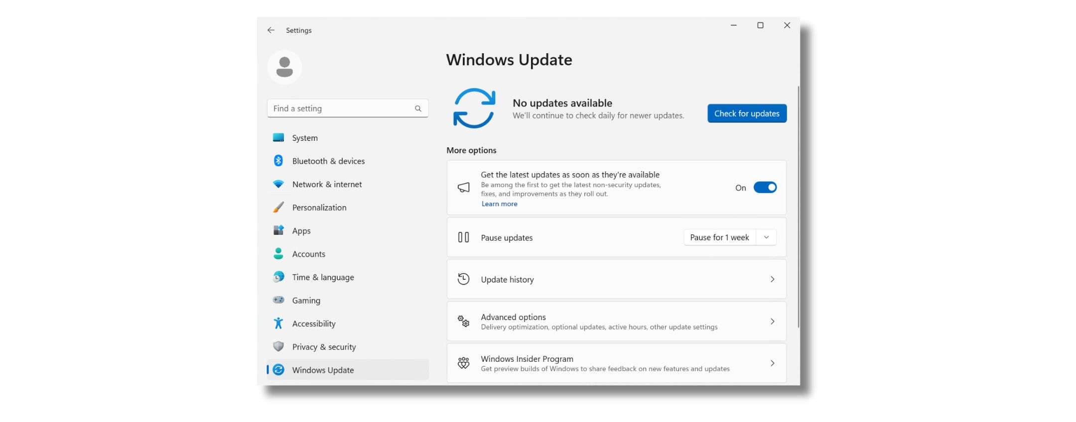Click the "Windows Update" page title
This screenshot has width=1076, height=422.
pos(509,60)
